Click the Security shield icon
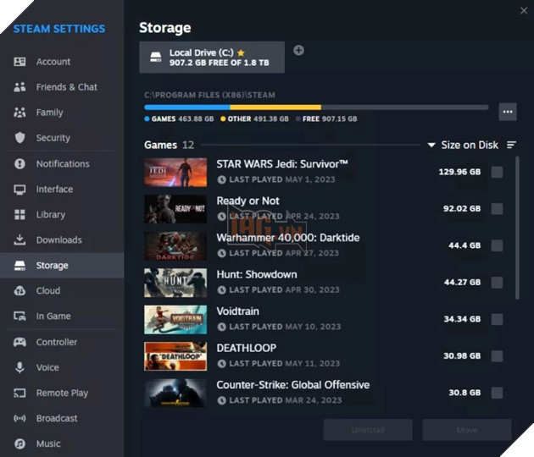The image size is (534, 457). coord(19,138)
